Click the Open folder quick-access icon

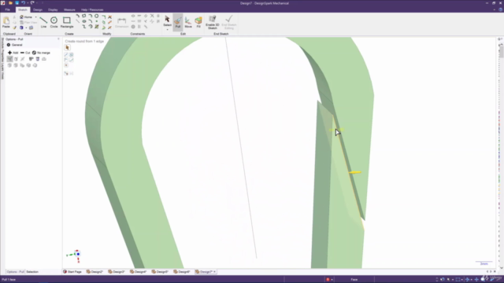pos(10,3)
